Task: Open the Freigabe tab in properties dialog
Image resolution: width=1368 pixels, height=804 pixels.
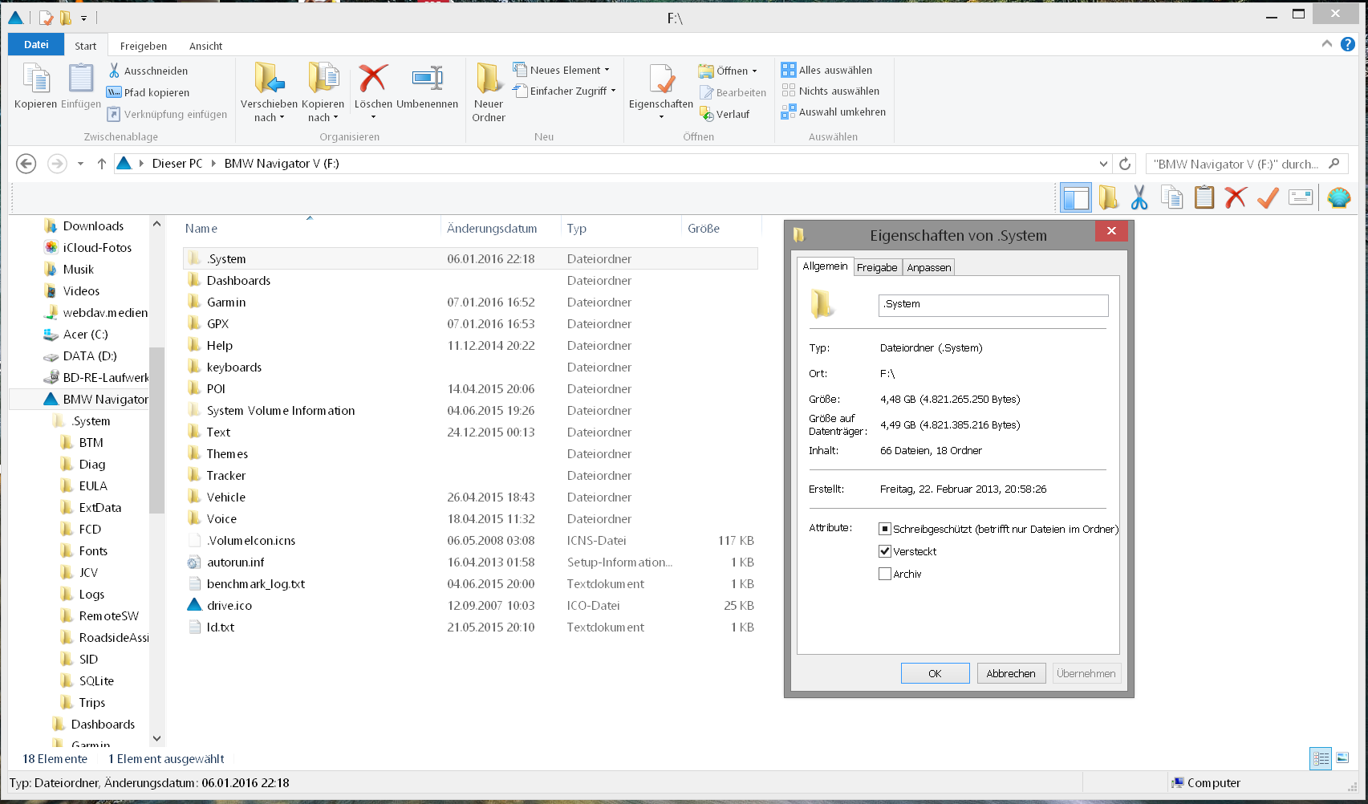Action: coord(877,267)
